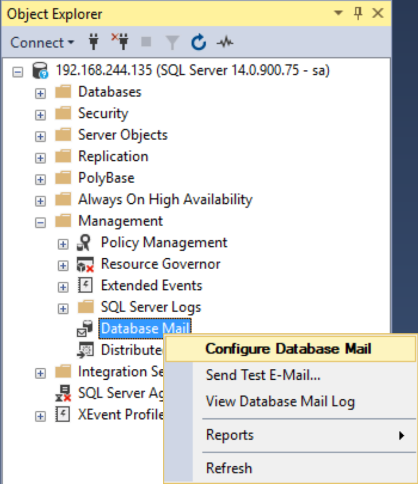Screen dimensions: 418x484
Task: Click the Resource Governor icon
Action: pos(85,264)
